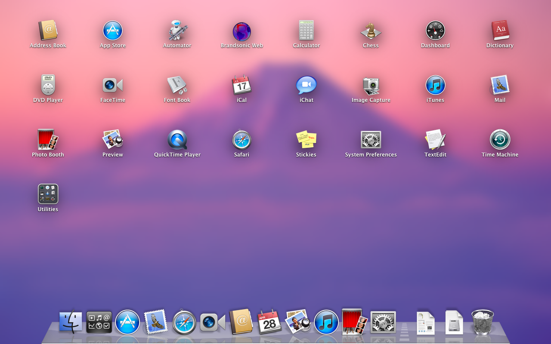
Task: Start the Chess app
Action: click(x=371, y=31)
